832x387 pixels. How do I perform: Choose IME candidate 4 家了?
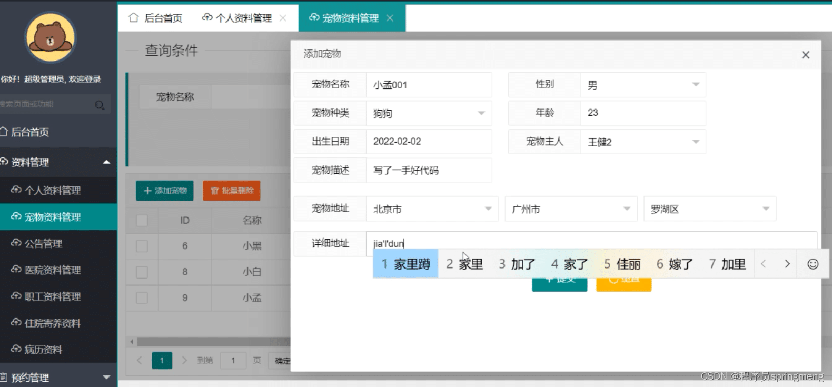click(570, 263)
